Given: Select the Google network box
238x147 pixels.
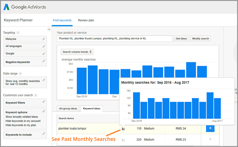Looking at the screenshot, I should click(25, 54).
